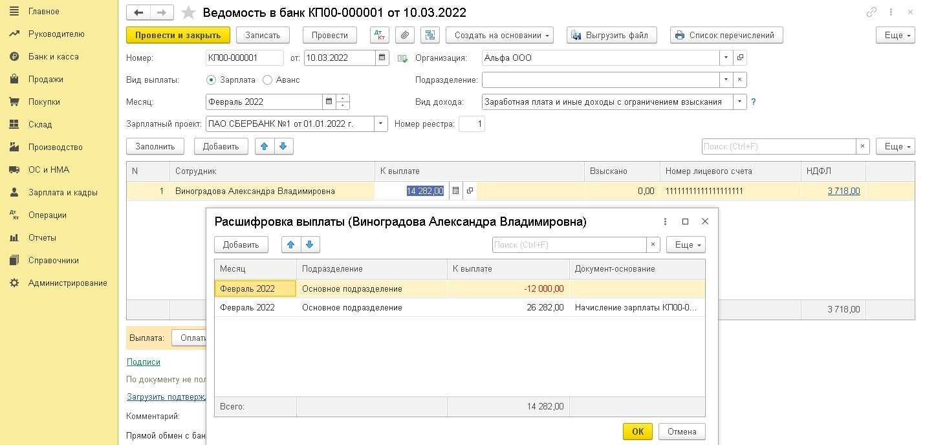Open Создать на основании menu

pyautogui.click(x=499, y=36)
